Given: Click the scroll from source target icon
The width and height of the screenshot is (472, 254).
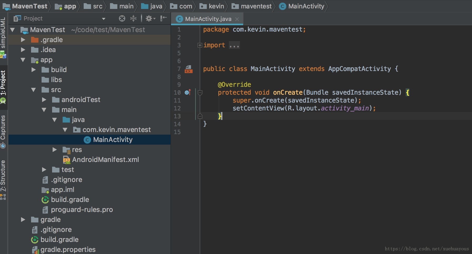Looking at the screenshot, I should coord(122,18).
